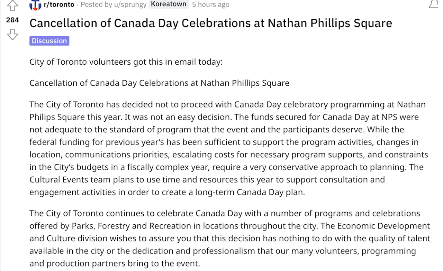
Task: Downvote the post with the down arrow
Action: pyautogui.click(x=12, y=34)
